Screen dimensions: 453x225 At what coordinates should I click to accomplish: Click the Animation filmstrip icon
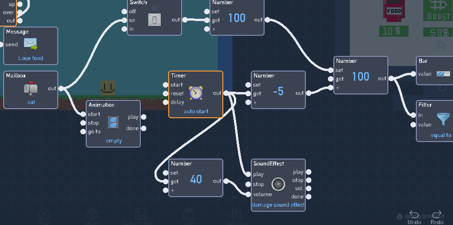click(113, 122)
